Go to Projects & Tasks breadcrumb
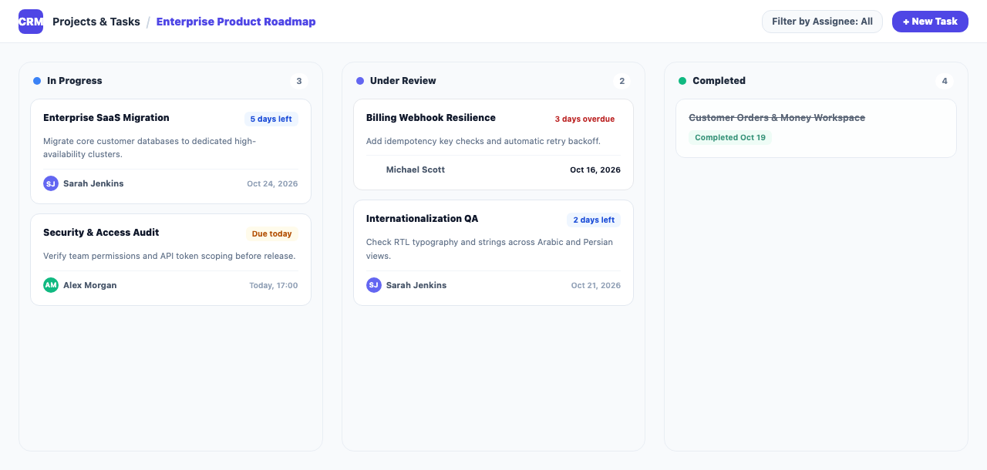The width and height of the screenshot is (987, 470). click(x=96, y=22)
